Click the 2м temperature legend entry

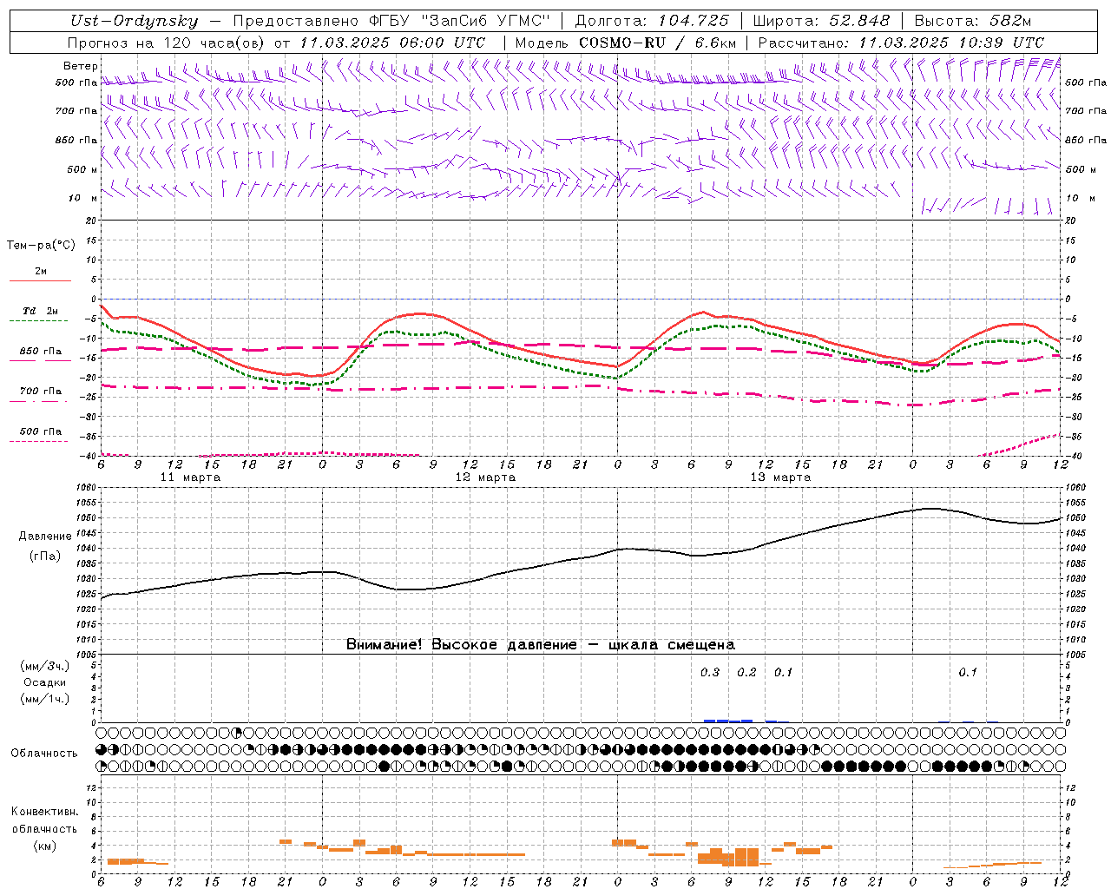coord(41,272)
